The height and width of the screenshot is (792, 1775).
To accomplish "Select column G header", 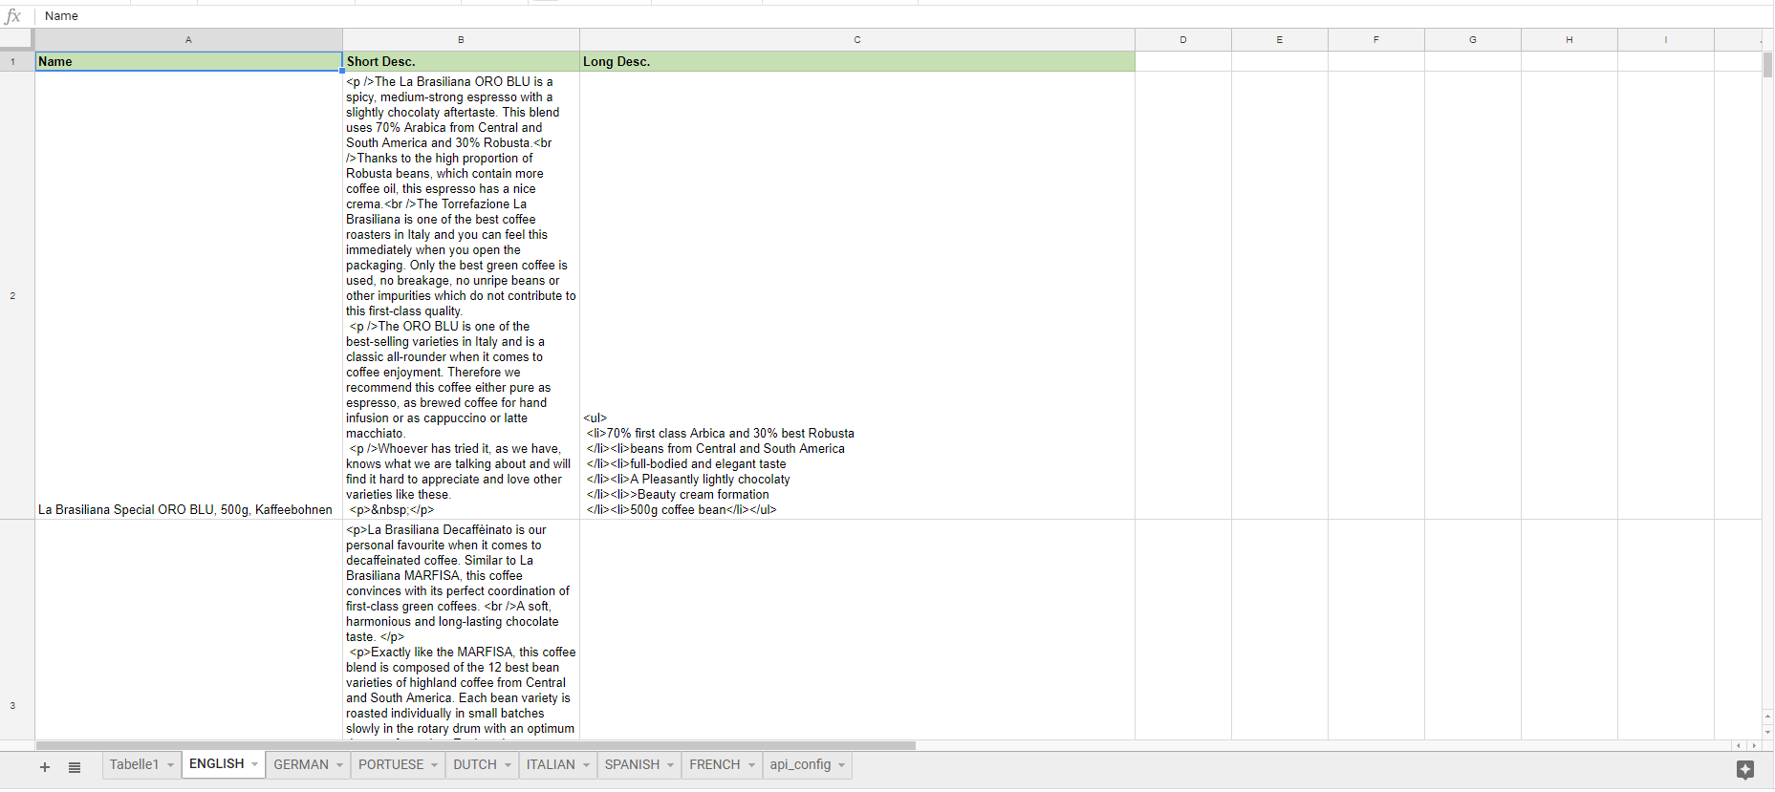I will pos(1473,40).
